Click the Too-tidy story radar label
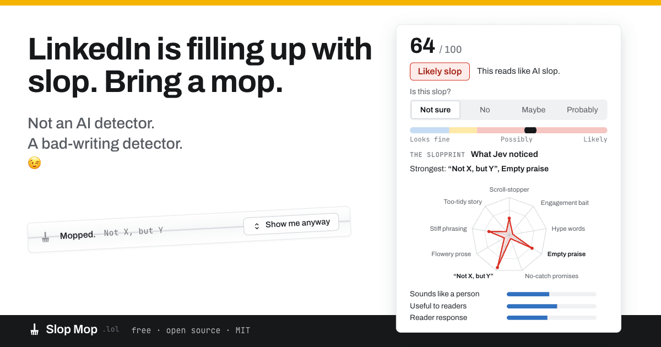This screenshot has width=661, height=347. 463,202
